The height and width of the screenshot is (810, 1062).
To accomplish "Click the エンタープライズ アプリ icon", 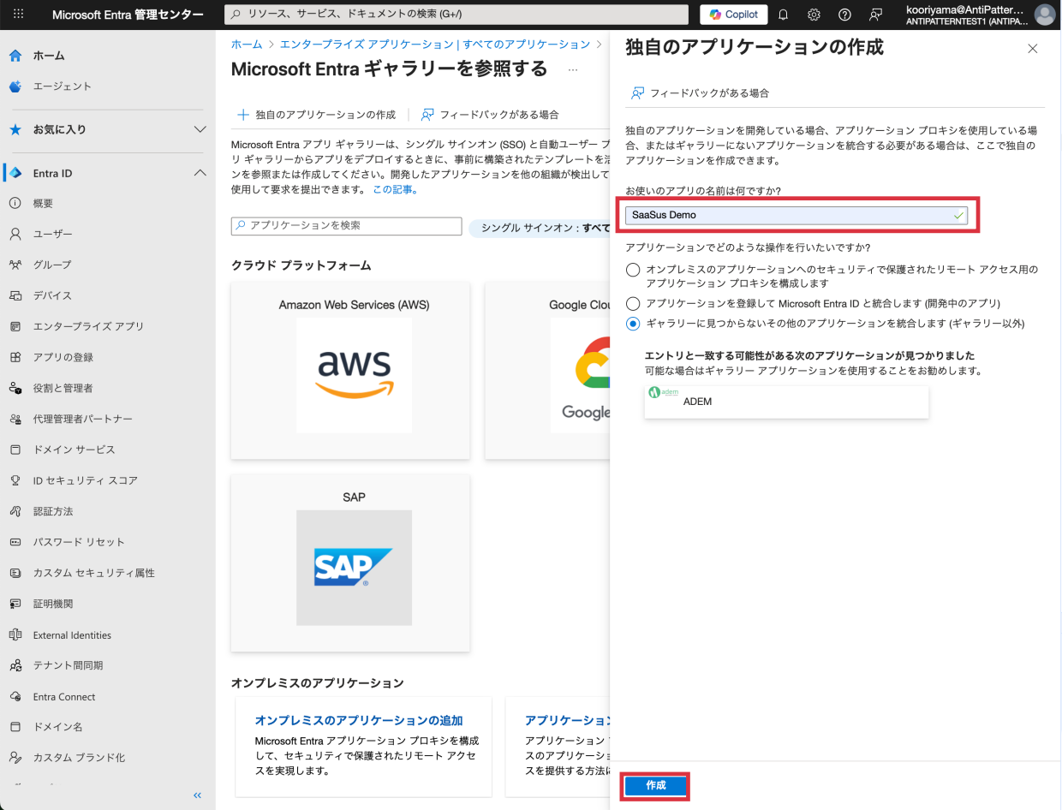I will [15, 326].
